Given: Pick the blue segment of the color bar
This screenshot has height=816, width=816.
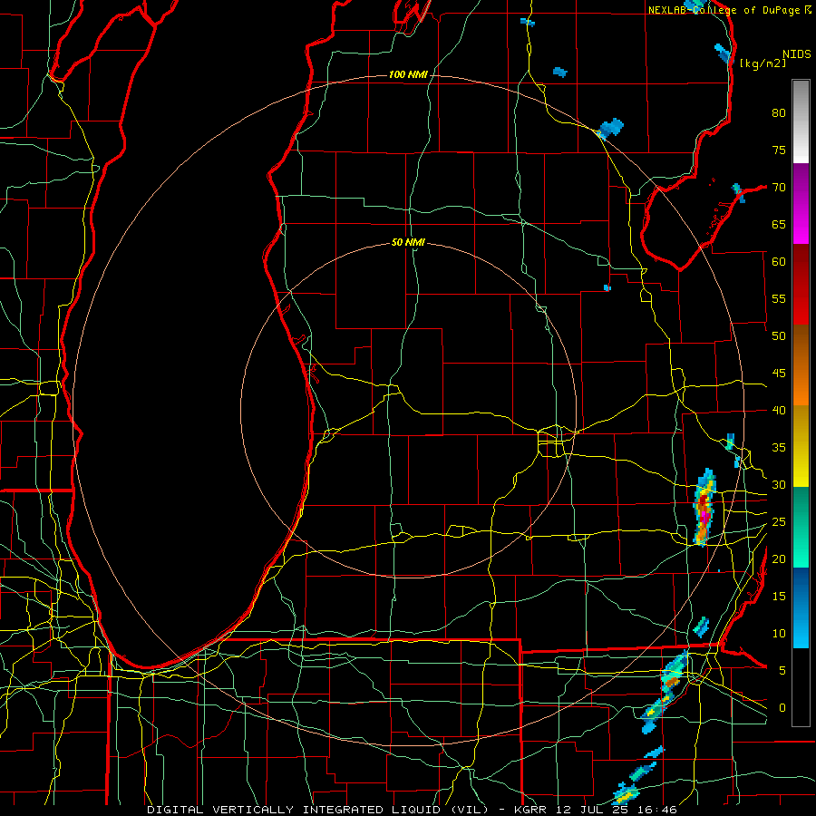Looking at the screenshot, I should point(801,607).
